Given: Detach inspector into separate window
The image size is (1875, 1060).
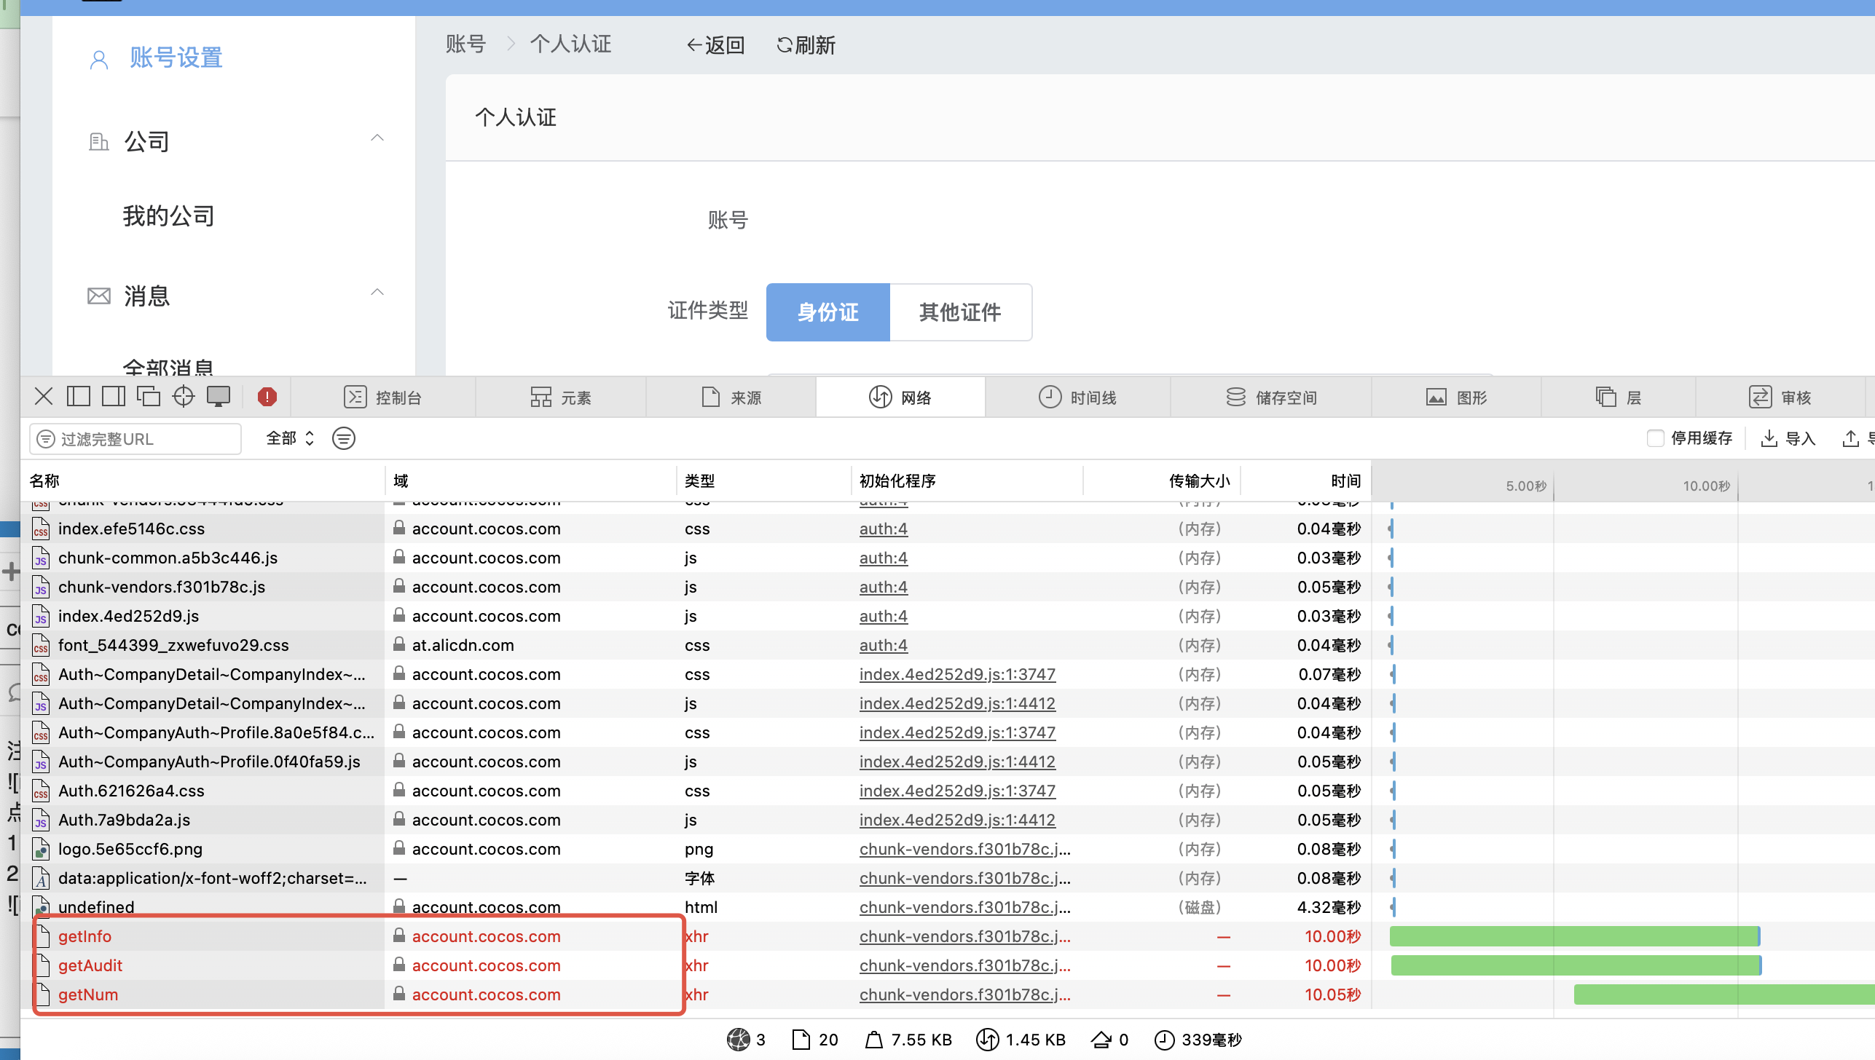Looking at the screenshot, I should 149,397.
